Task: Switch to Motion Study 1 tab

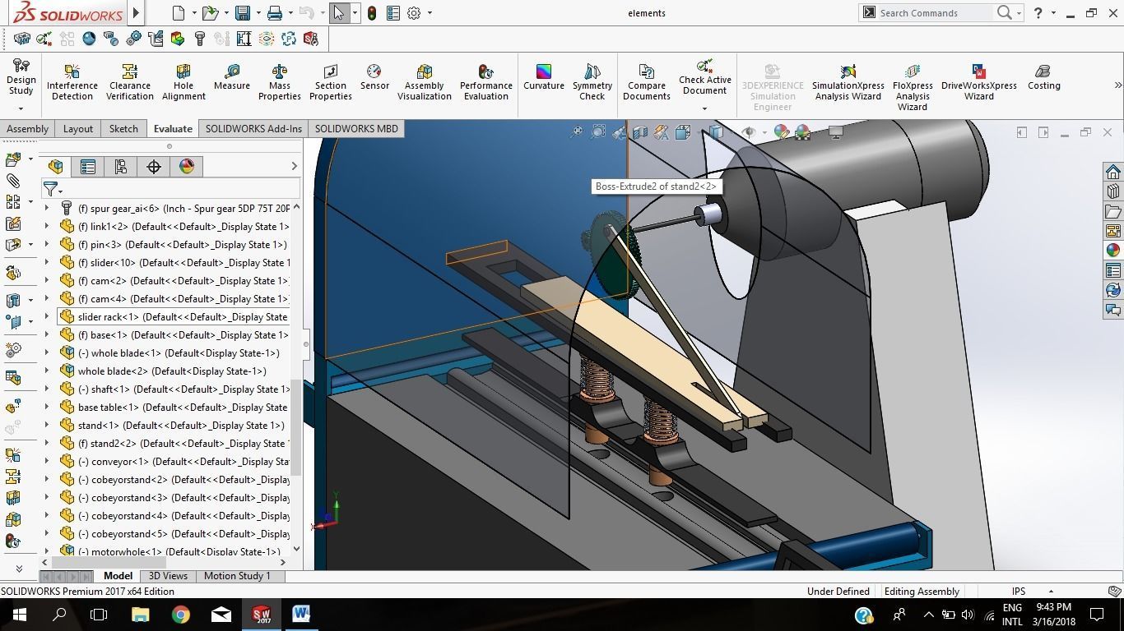Action: click(x=237, y=576)
